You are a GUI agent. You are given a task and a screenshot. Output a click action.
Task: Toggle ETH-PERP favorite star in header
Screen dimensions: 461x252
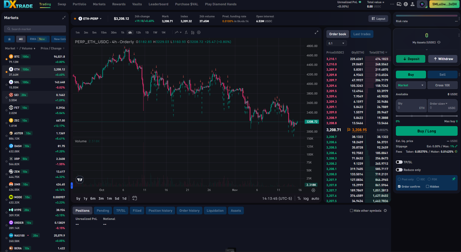[x=75, y=19]
